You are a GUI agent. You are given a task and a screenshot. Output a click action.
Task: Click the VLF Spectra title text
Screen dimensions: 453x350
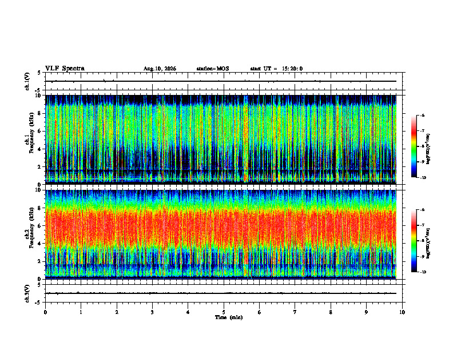tap(65, 69)
